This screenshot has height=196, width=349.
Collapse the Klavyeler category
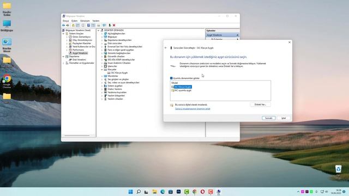(x=102, y=70)
